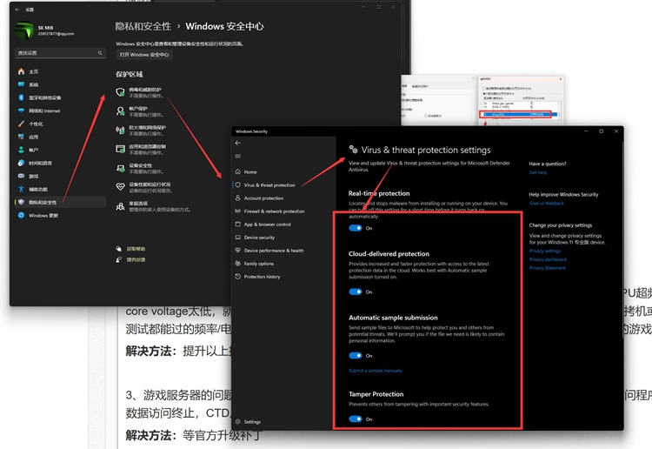The height and width of the screenshot is (449, 652).
Task: Open Account protection from the sidebar
Action: tap(263, 198)
